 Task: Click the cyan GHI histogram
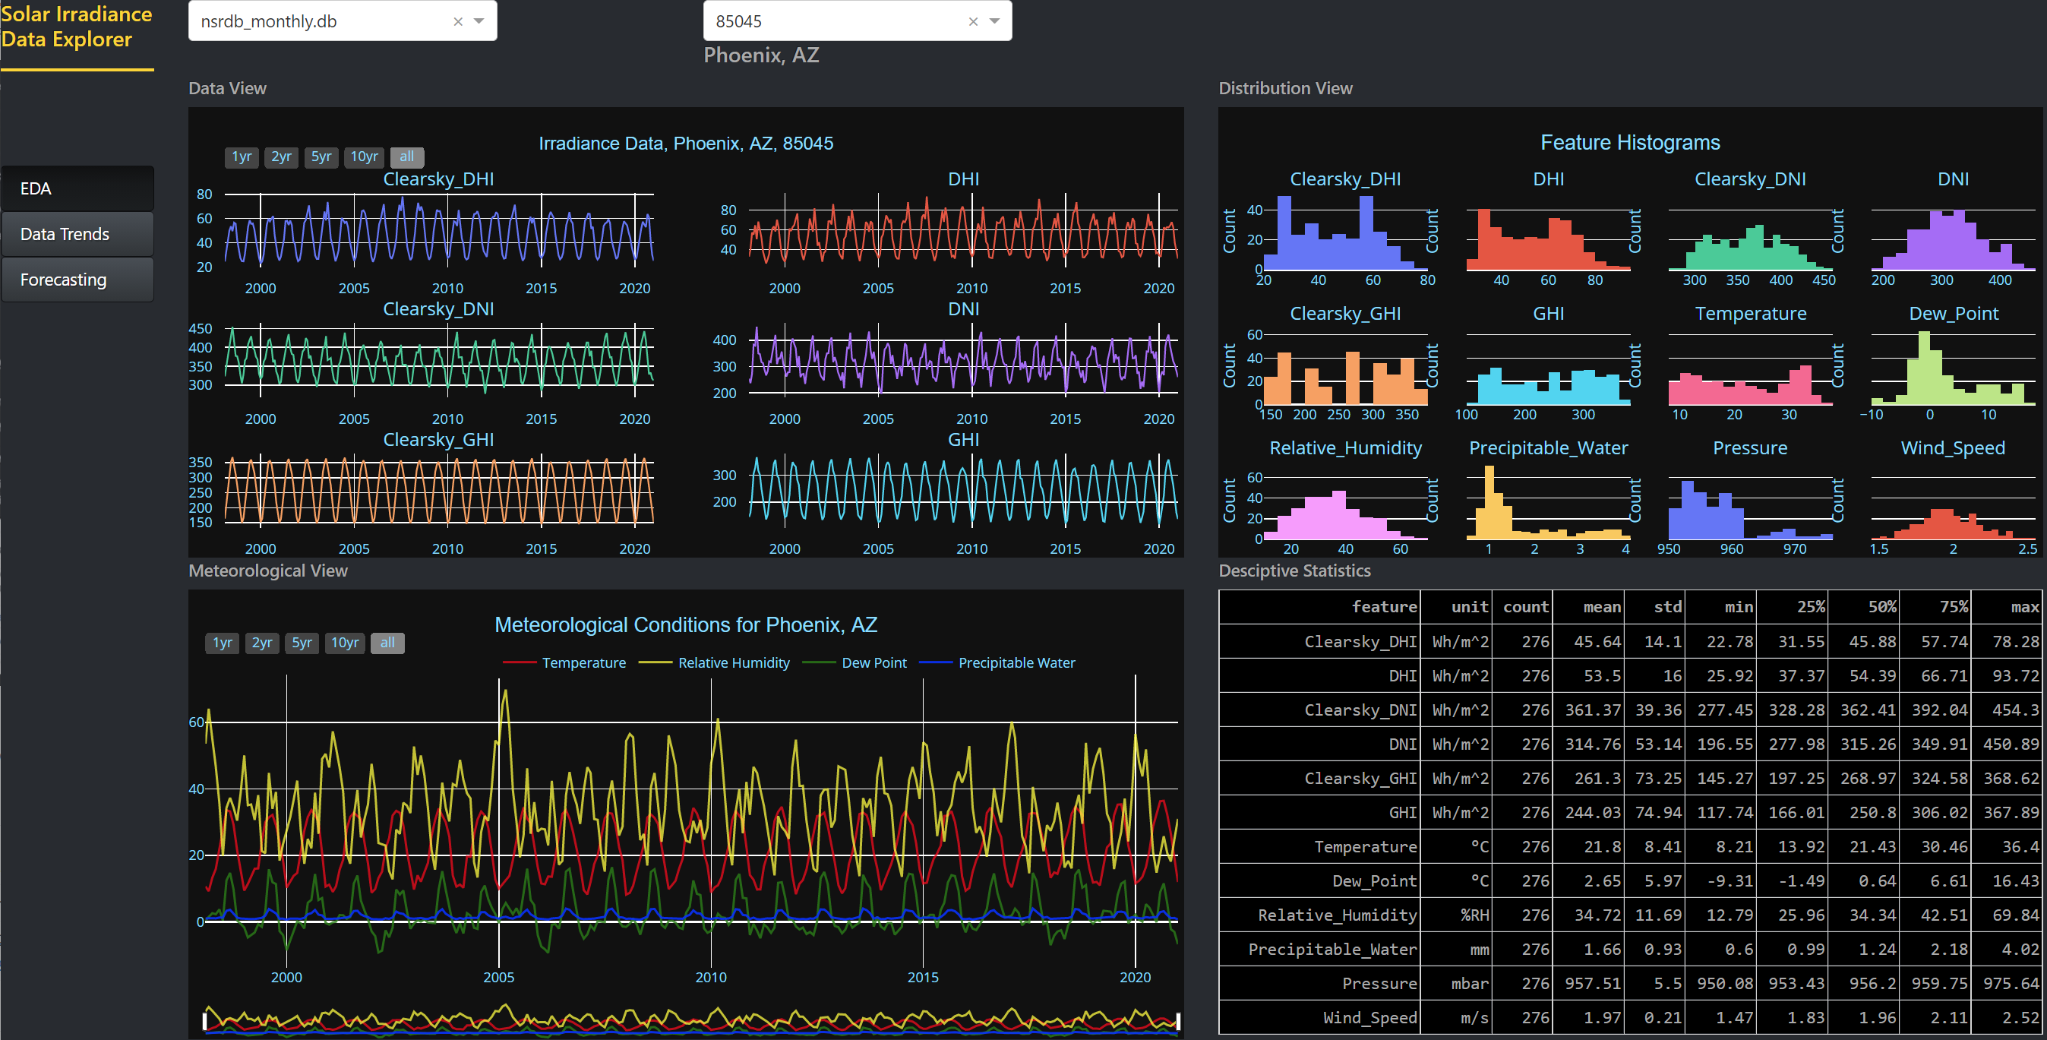(x=1548, y=386)
